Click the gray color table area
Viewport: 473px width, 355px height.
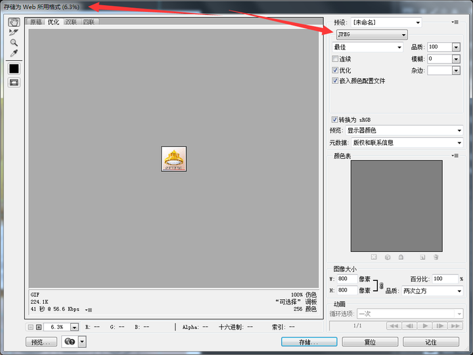[x=396, y=206]
